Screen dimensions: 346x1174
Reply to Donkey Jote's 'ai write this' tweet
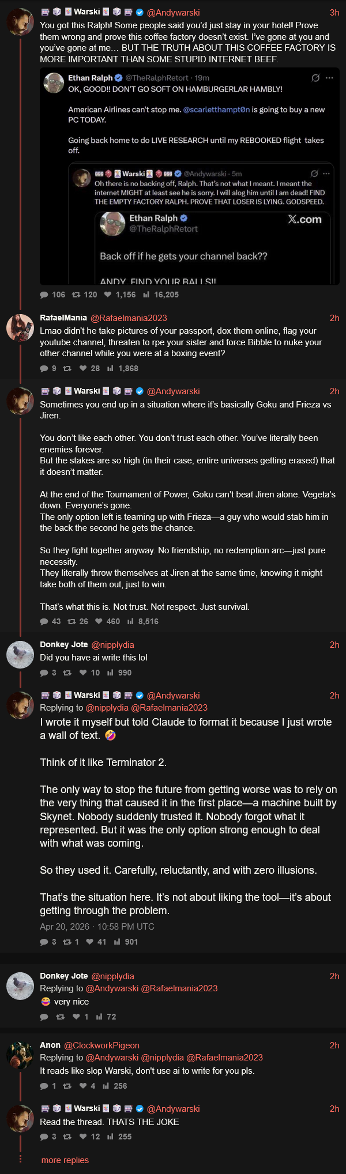[48, 673]
